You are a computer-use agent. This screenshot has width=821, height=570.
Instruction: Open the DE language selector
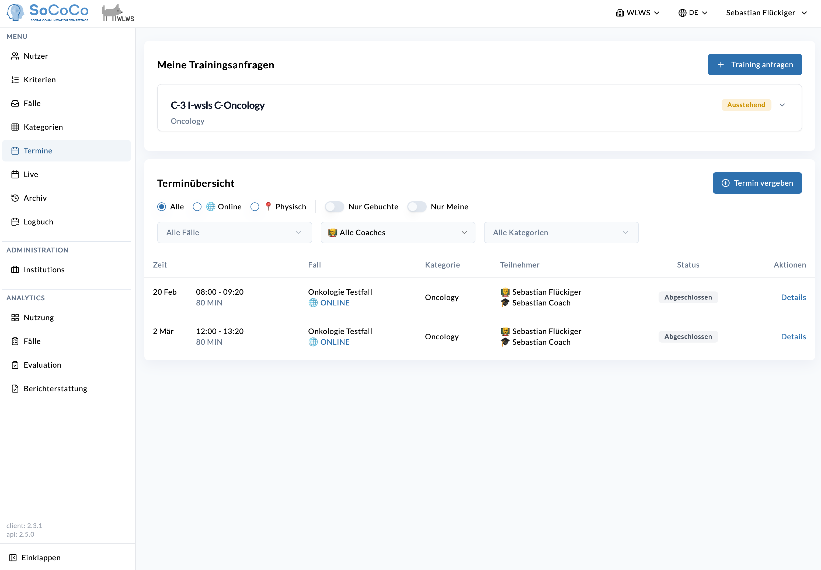(693, 13)
